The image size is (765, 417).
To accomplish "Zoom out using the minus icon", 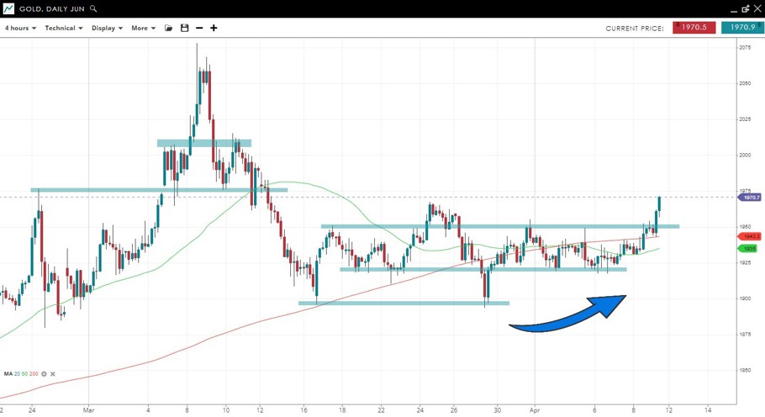I will pos(199,28).
